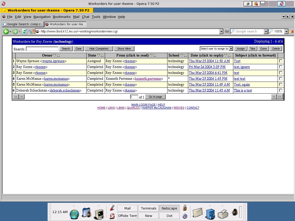The height and width of the screenshot is (221, 295).
Task: Switch to the Google Search tab
Action: pyautogui.click(x=23, y=24)
